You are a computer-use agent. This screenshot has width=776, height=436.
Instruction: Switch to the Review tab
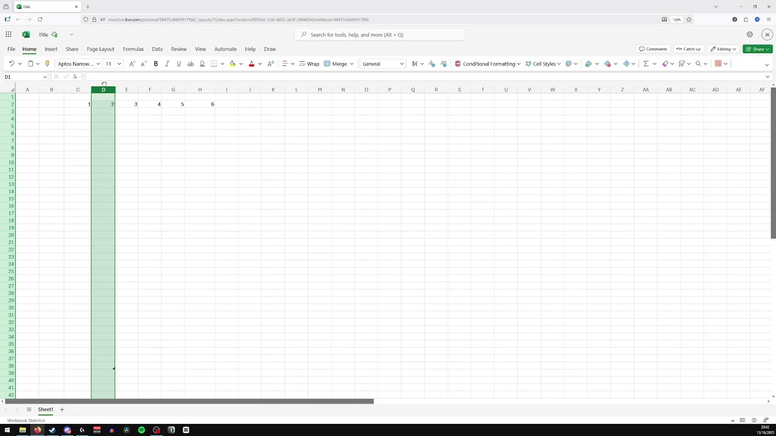[x=178, y=49]
